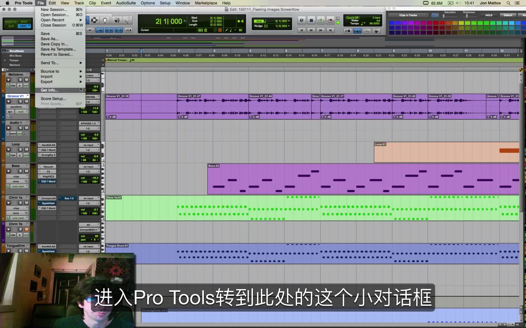
Task: Mute the Mellotron track
Action: tap(26, 80)
